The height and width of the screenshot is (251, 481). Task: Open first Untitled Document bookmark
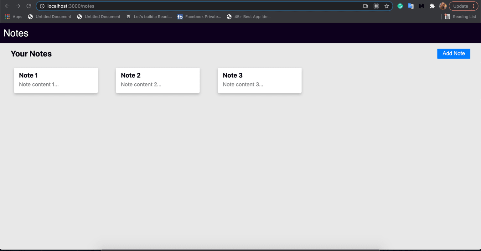click(49, 17)
